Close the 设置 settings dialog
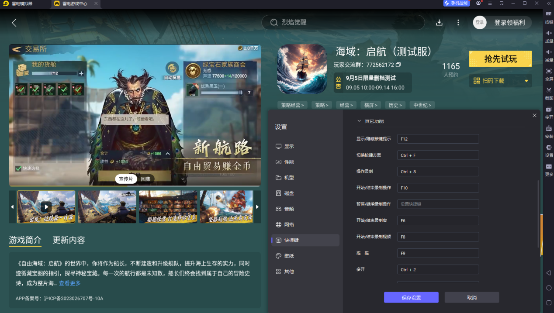This screenshot has width=554, height=313. click(535, 115)
